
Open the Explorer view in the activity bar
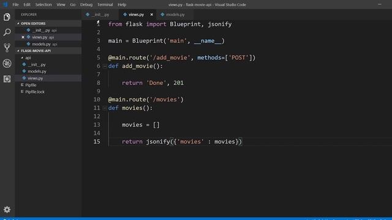click(7, 17)
